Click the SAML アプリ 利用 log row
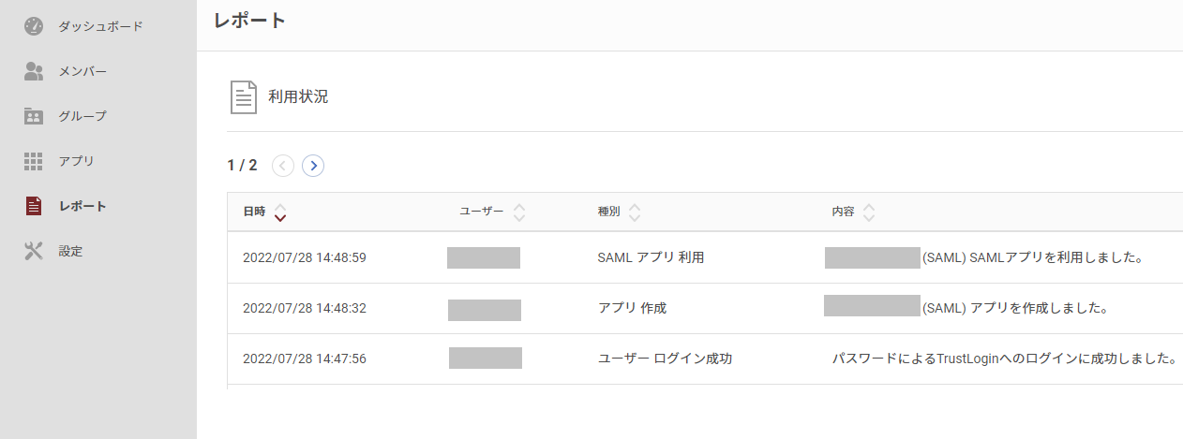The image size is (1183, 439). [705, 257]
